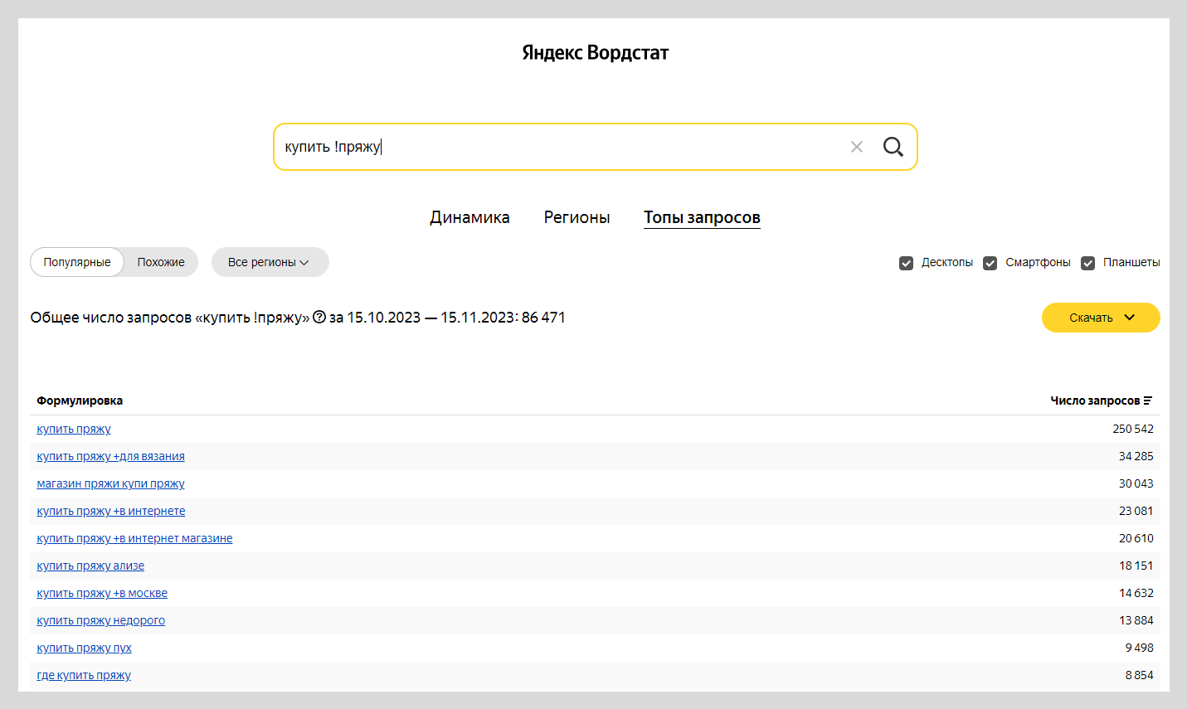Open the купить пряжу query link
Viewport: 1187px width, 709px height.
click(x=74, y=429)
